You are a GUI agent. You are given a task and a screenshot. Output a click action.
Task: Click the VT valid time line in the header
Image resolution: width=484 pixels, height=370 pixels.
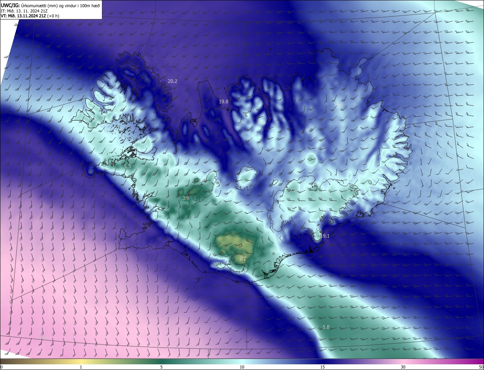pos(30,16)
